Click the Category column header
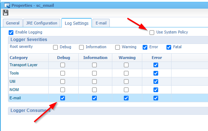Viewport: 208px width, 131px height. point(29,58)
